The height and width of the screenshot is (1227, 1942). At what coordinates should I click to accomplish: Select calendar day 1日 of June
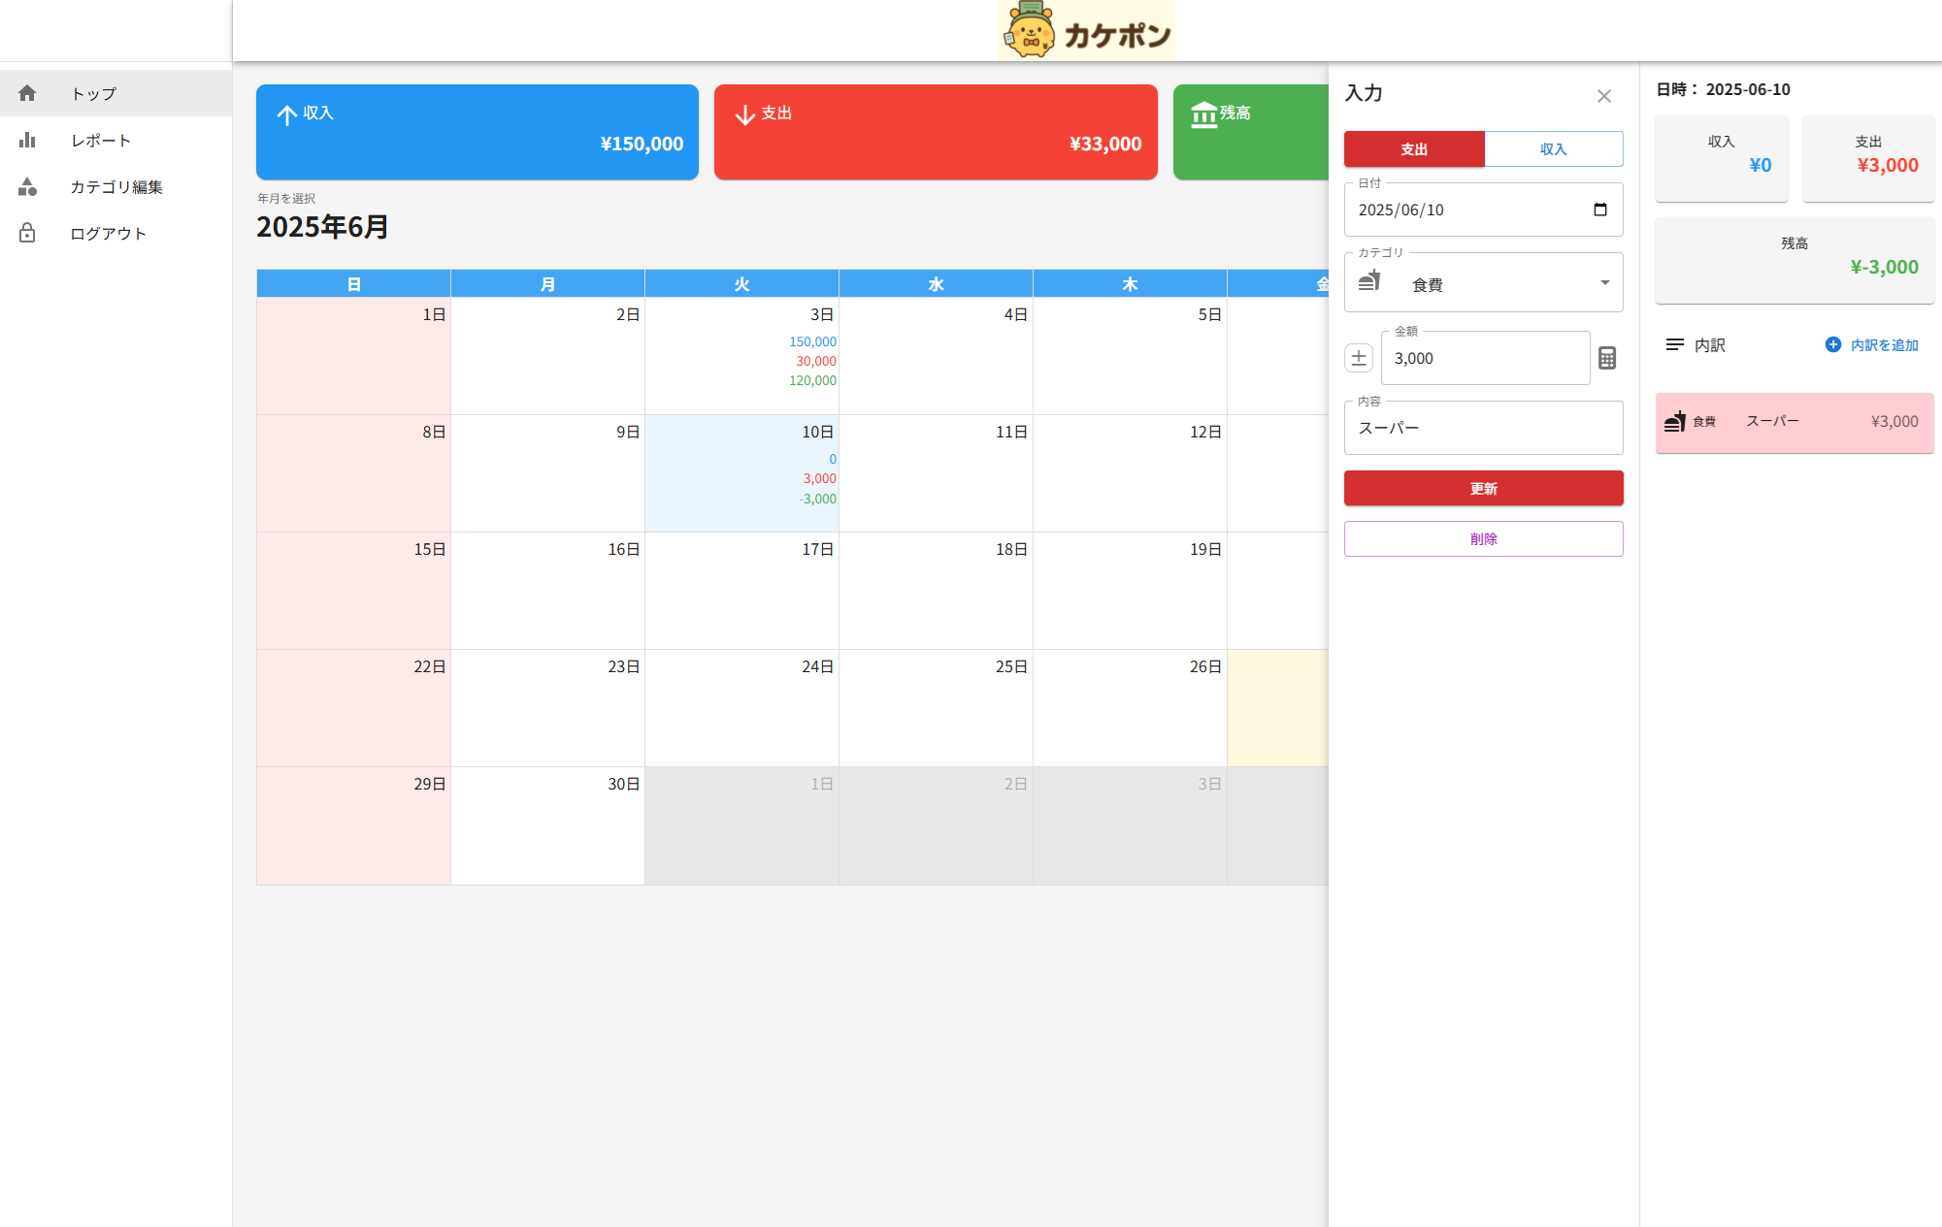(x=353, y=356)
